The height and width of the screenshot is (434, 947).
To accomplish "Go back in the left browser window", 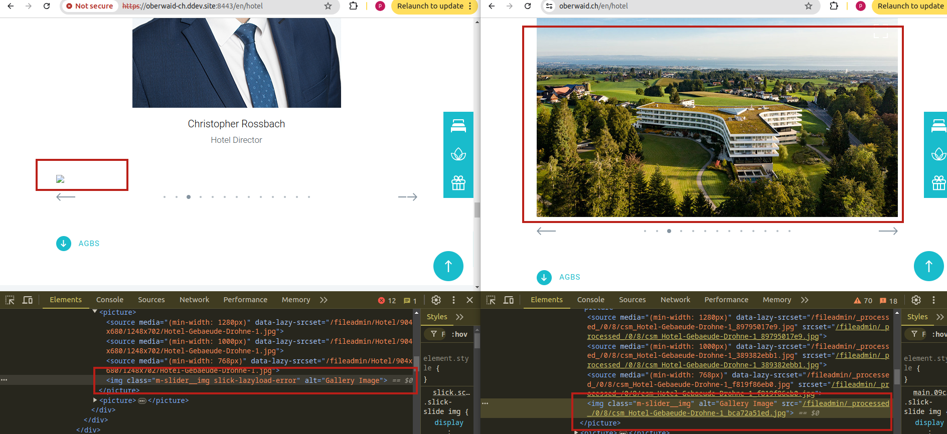I will (x=11, y=6).
